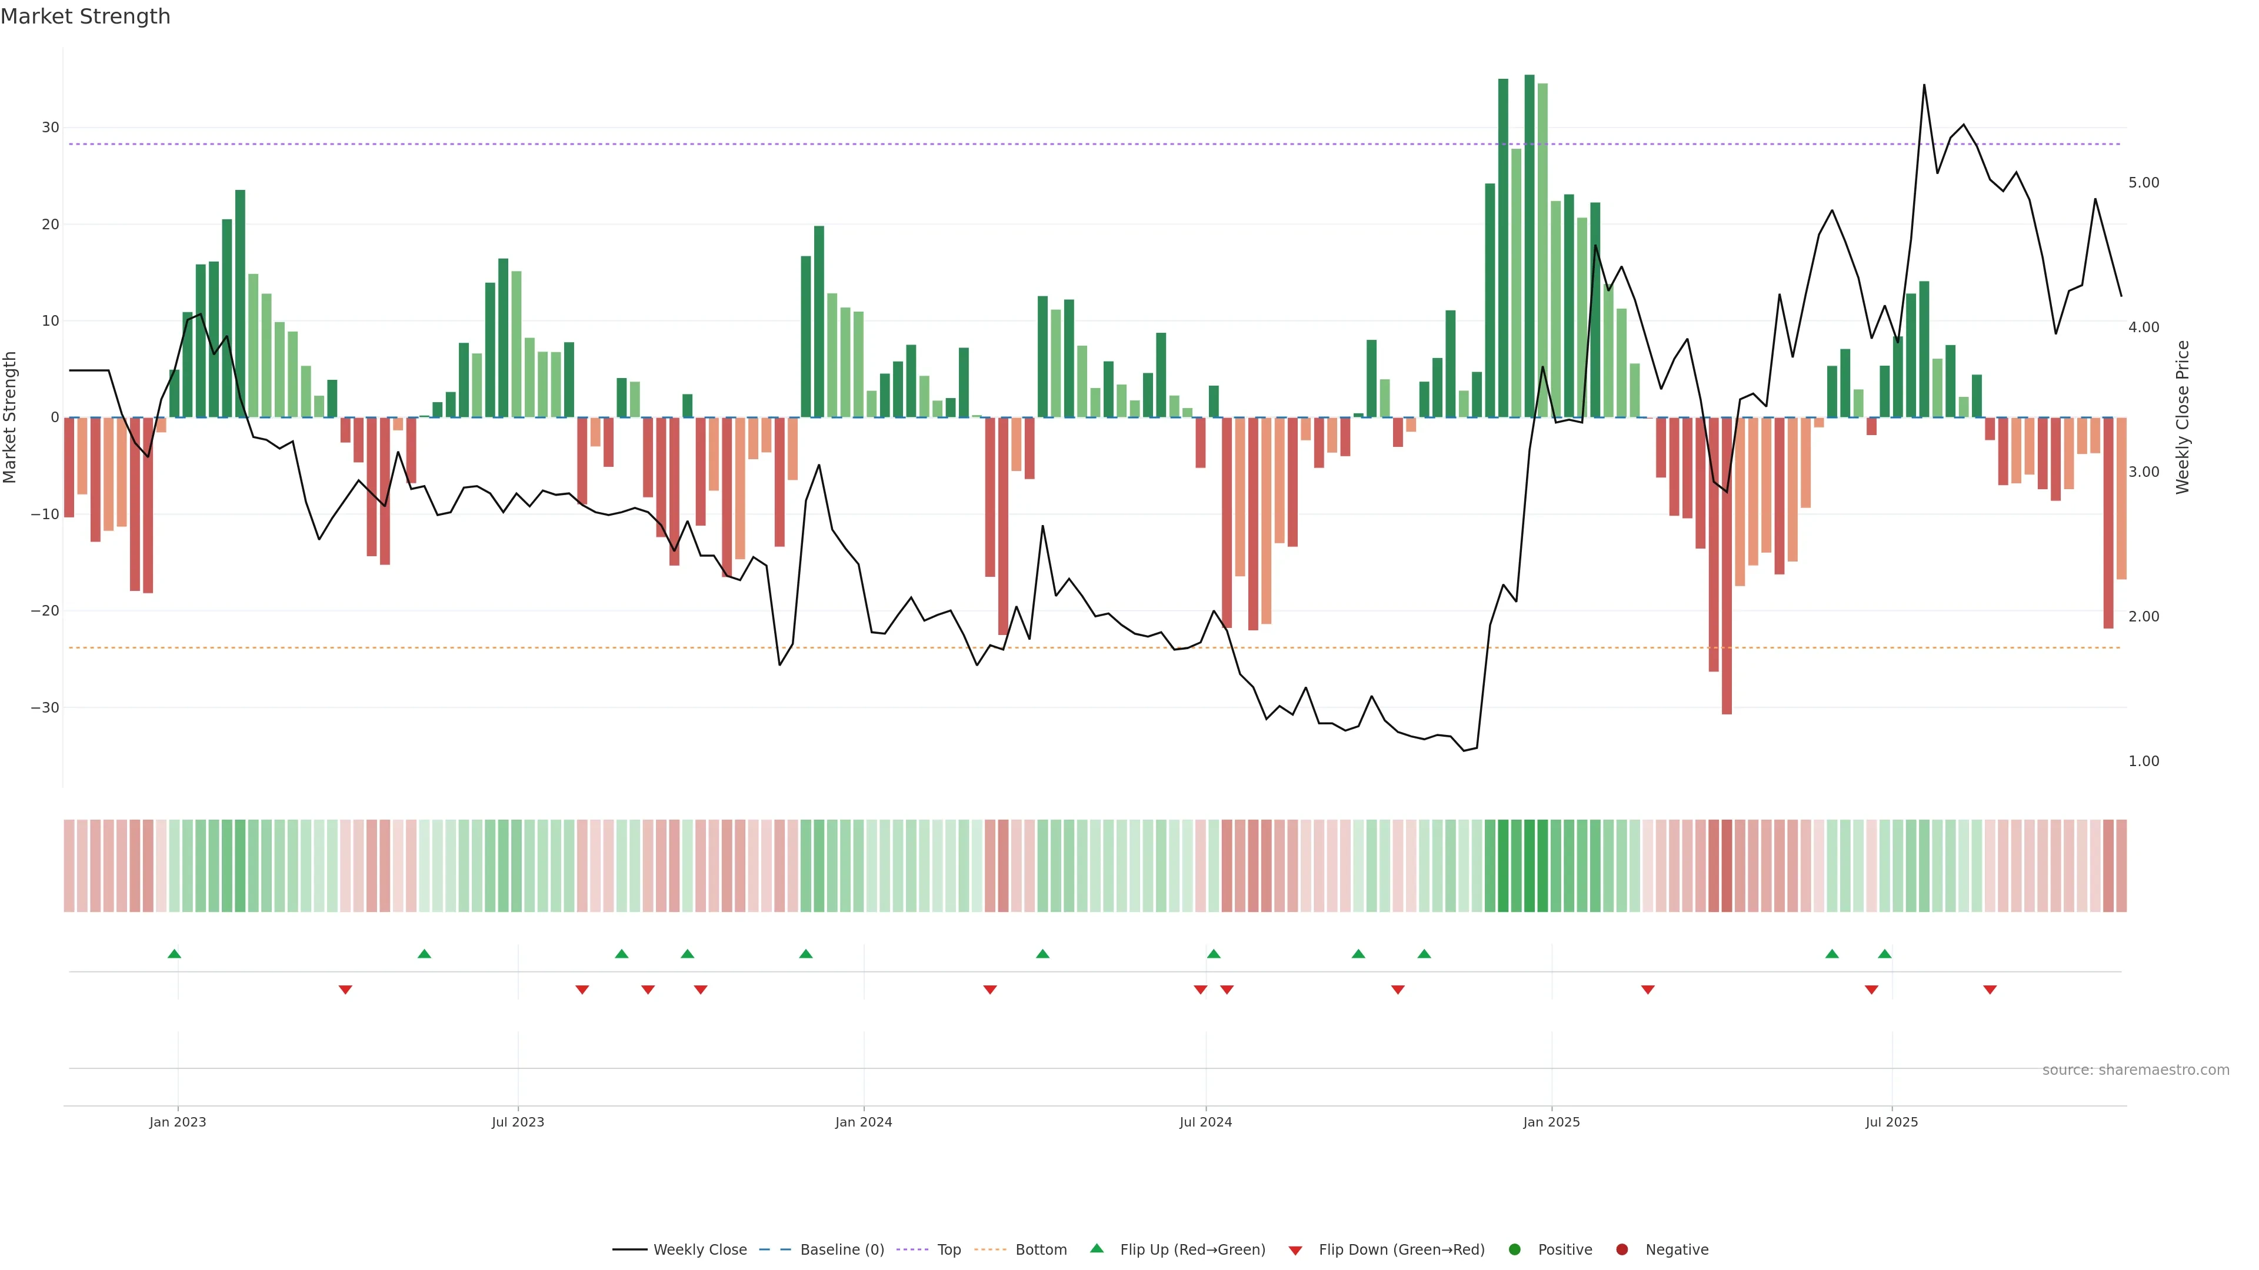Click the green Positive legend dot
This screenshot has height=1270, width=2259.
click(1514, 1250)
